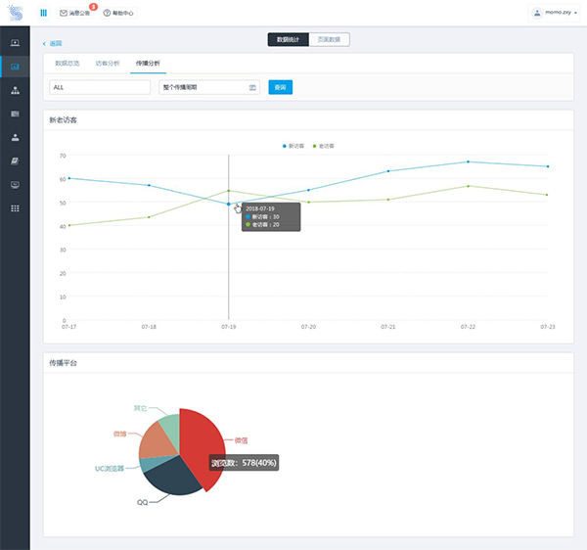Click the 其它 pie label

[x=140, y=408]
